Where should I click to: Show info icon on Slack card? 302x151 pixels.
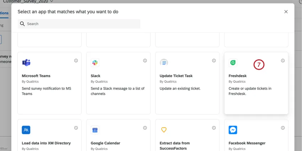pyautogui.click(x=145, y=61)
